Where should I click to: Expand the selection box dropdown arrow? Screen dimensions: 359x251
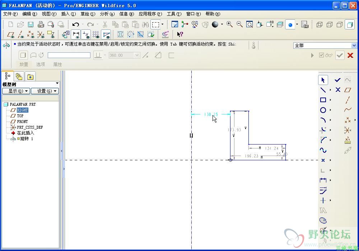[x=163, y=24]
